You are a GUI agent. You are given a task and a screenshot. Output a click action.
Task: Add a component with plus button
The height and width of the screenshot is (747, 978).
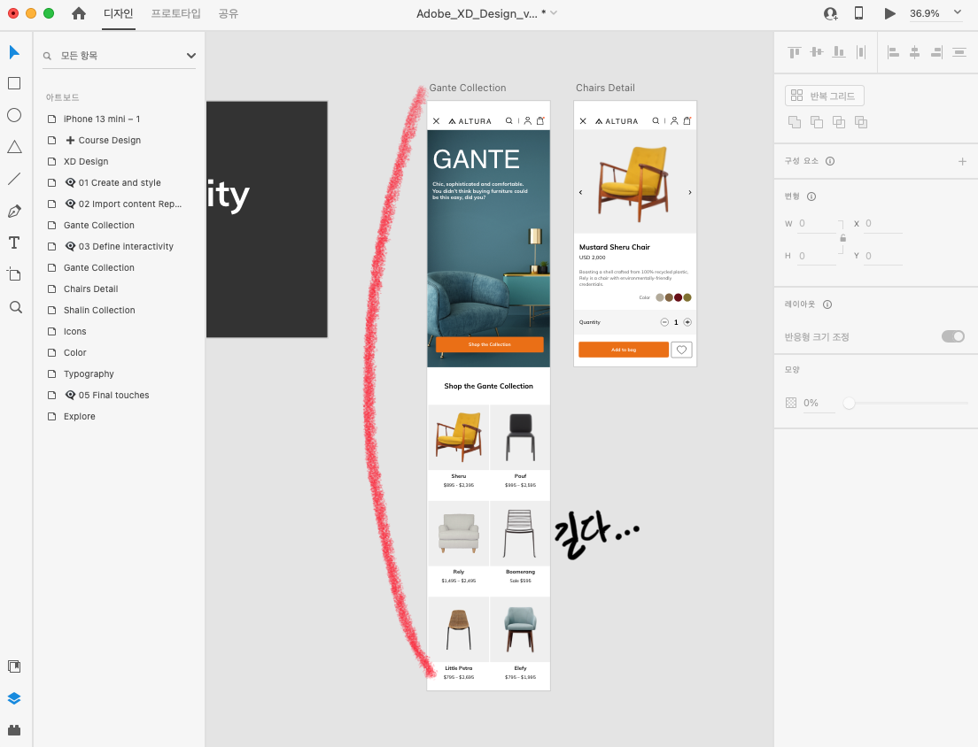pyautogui.click(x=962, y=161)
